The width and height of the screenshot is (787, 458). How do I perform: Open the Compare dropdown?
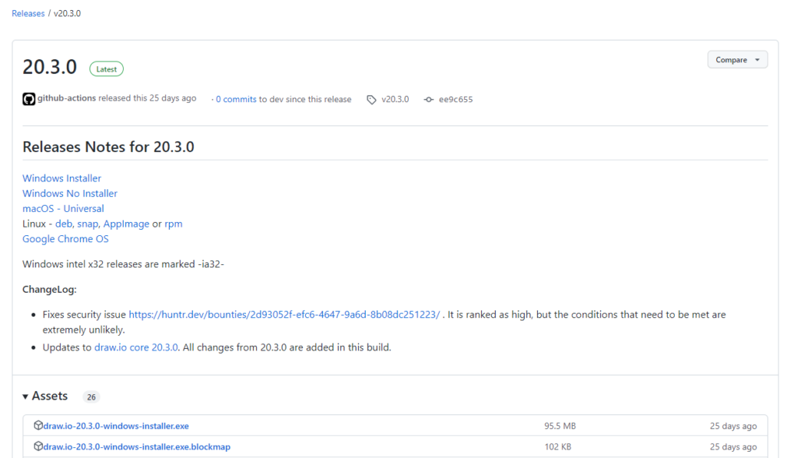(737, 60)
